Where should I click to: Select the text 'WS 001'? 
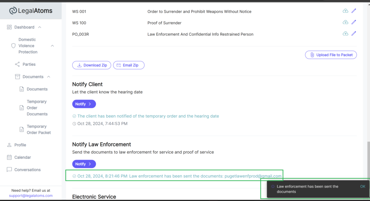(x=79, y=12)
